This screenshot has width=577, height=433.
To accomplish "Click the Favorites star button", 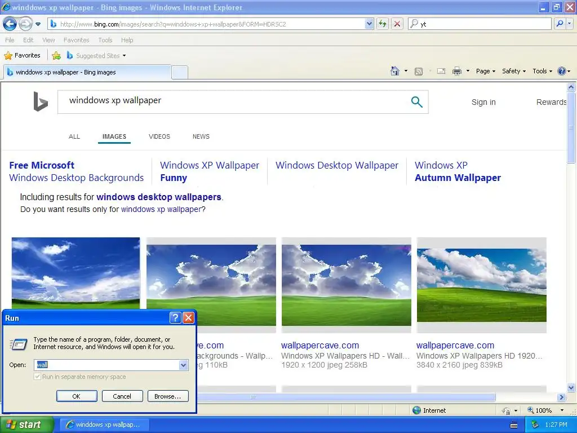I will 22,56.
